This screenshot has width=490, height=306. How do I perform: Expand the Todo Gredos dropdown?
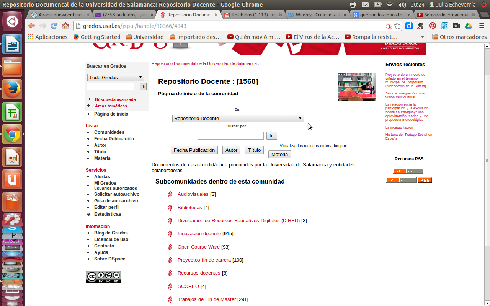click(x=116, y=77)
